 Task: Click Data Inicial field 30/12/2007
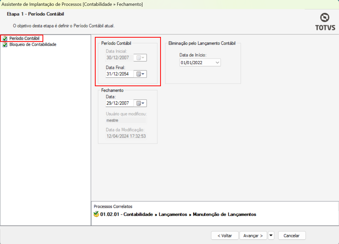coord(119,58)
